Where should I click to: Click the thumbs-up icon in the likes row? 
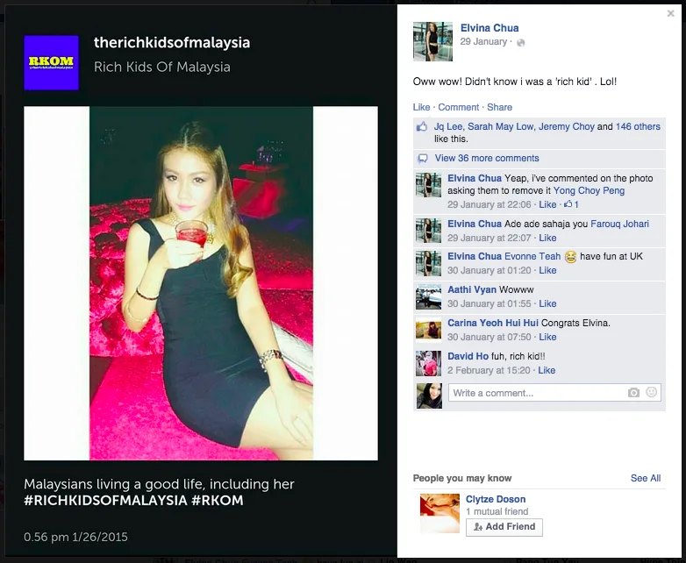click(x=422, y=127)
